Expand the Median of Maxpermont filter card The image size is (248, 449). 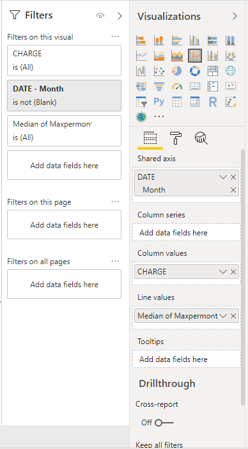pyautogui.click(x=64, y=131)
